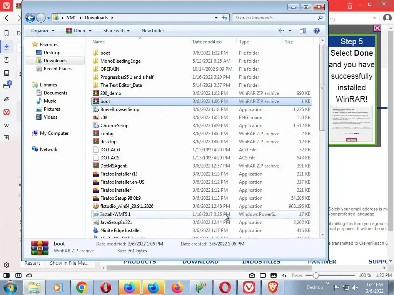
Task: Select the config ZIP archive
Action: point(202,133)
